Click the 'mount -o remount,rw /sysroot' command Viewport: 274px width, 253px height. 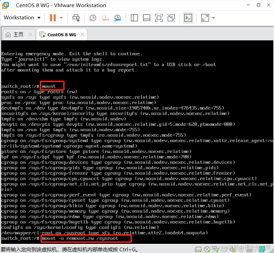(x=80, y=238)
